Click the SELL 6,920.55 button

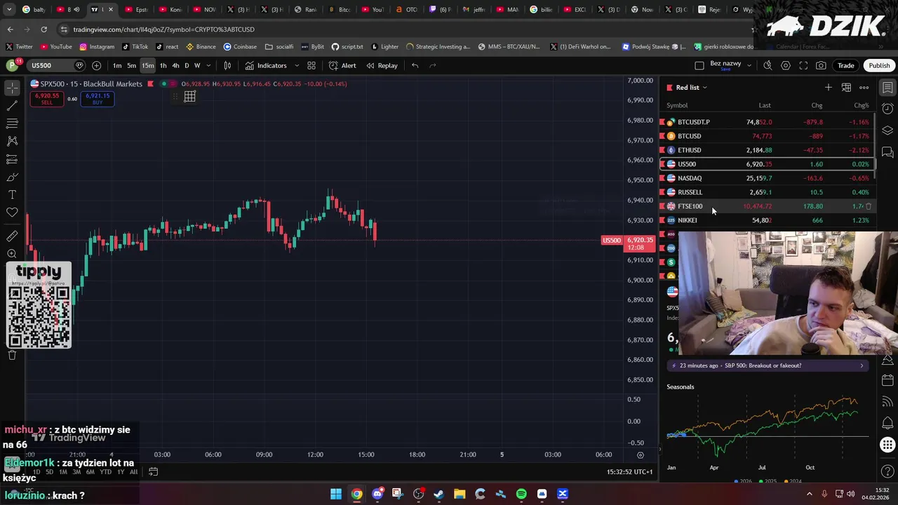pos(46,99)
